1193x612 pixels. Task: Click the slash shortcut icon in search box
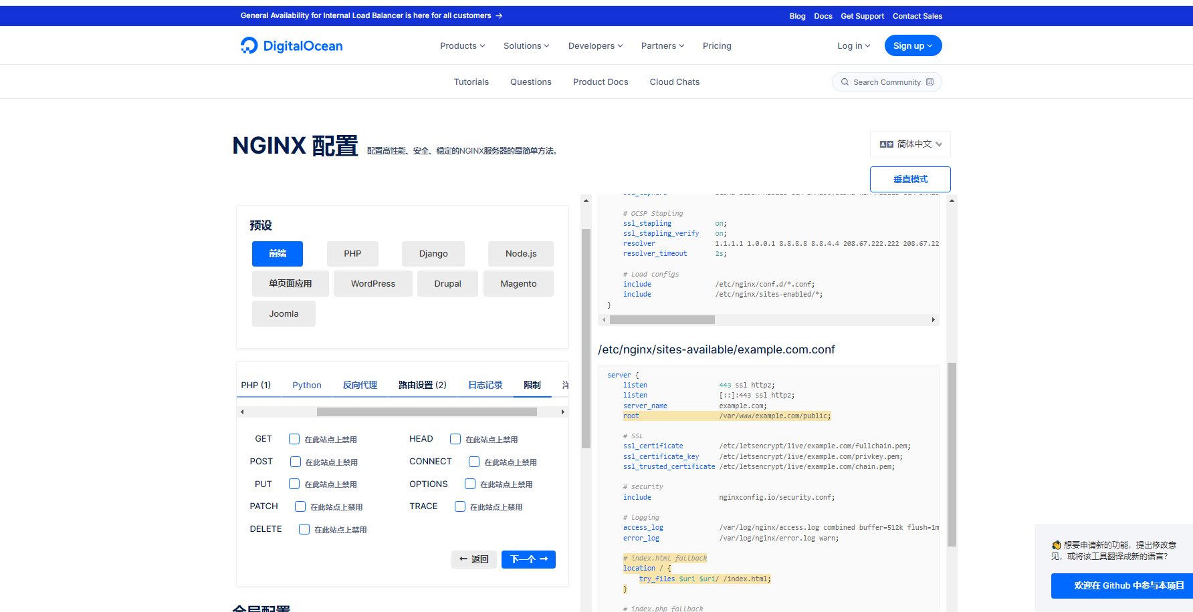click(930, 82)
